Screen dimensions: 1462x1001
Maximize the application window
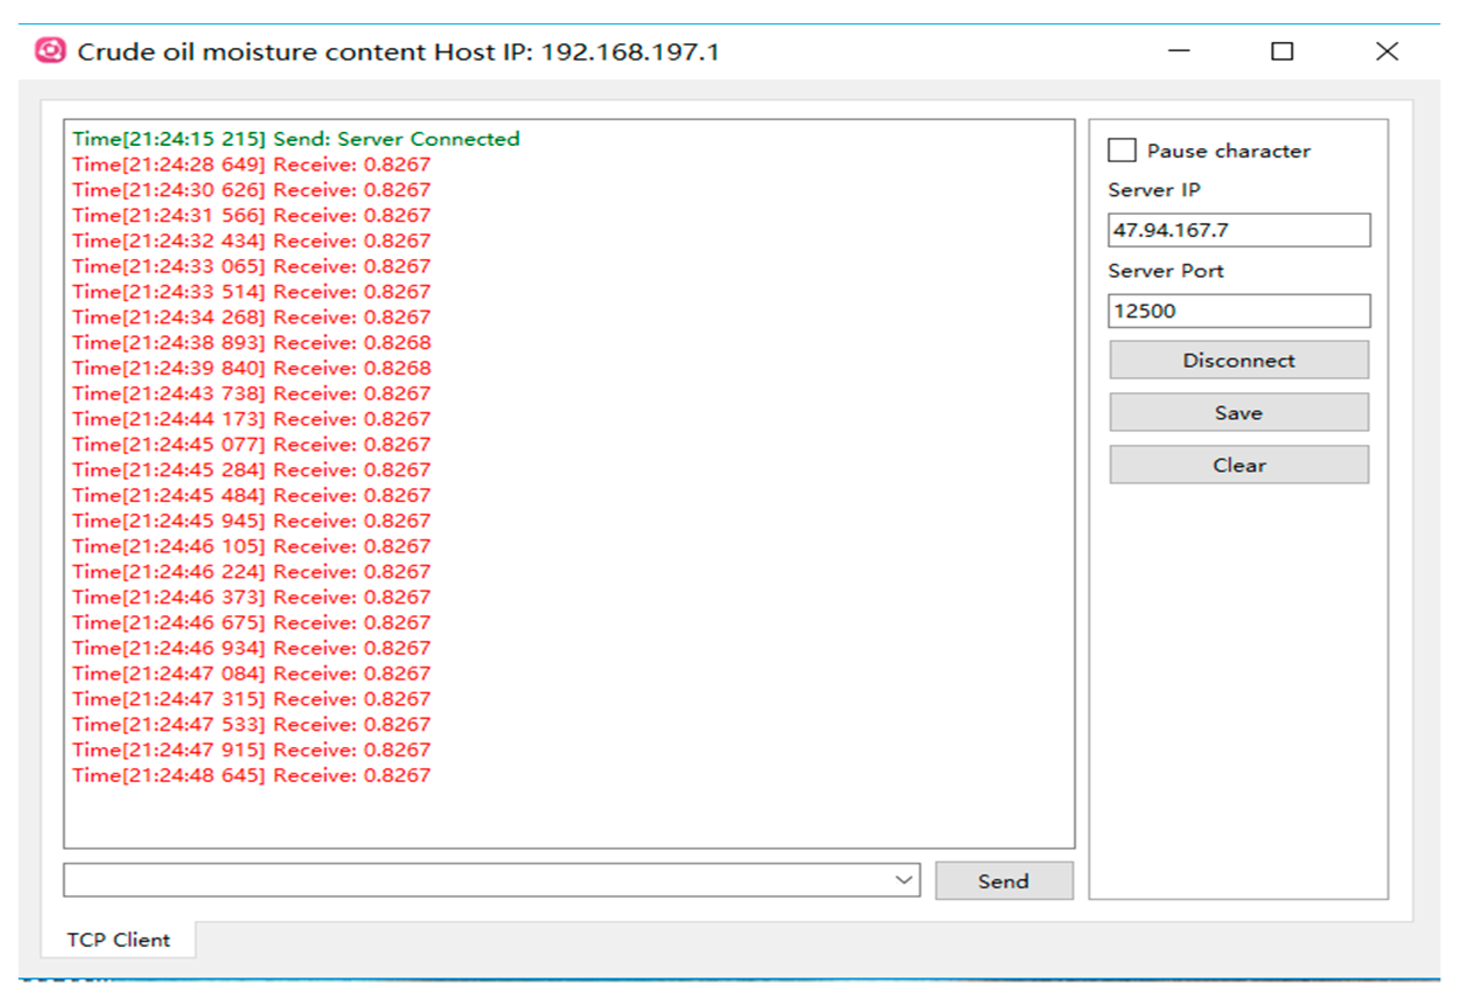point(1282,51)
